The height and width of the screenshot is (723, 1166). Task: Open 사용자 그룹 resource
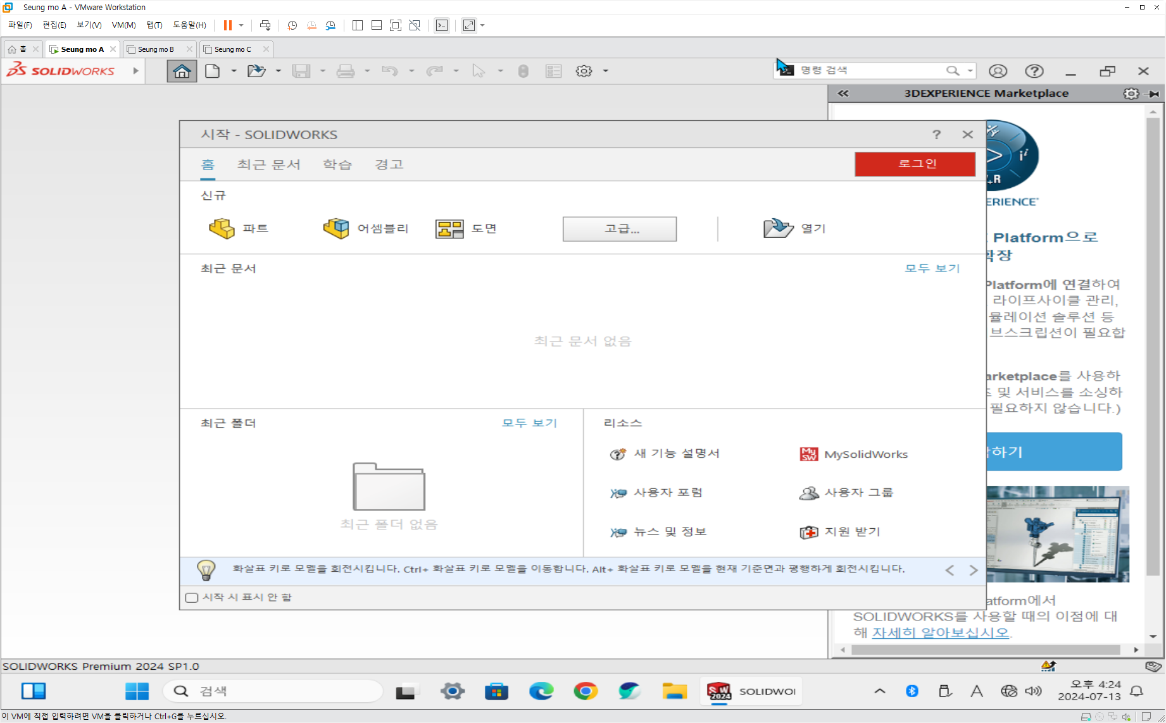tap(846, 493)
